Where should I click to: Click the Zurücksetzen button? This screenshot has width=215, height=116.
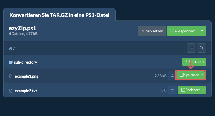coord(152,31)
